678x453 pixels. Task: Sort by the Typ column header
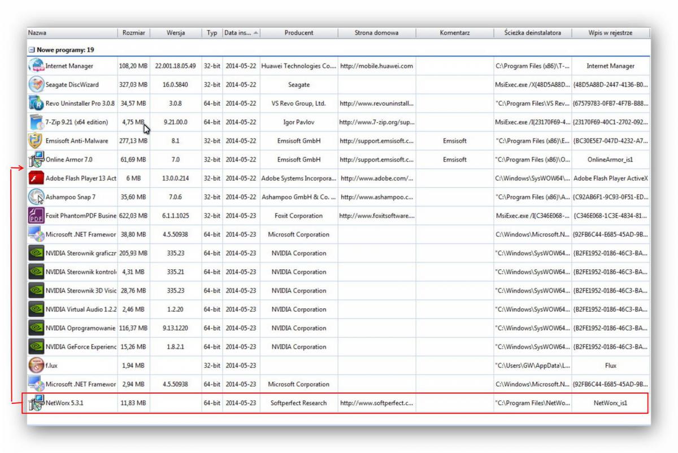[x=212, y=33]
